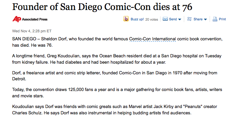
Task: Click the yellow Buzz up 'b' icon
Action: (x=126, y=19)
